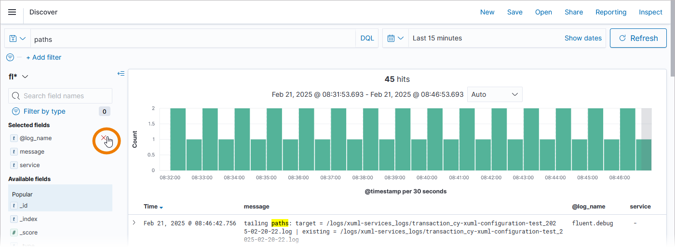
Task: Open the Inspect menu item
Action: (650, 12)
